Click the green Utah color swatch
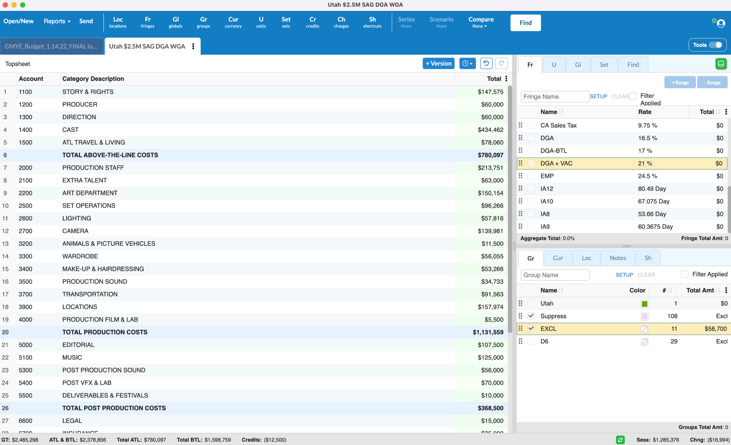The width and height of the screenshot is (731, 445). click(644, 304)
